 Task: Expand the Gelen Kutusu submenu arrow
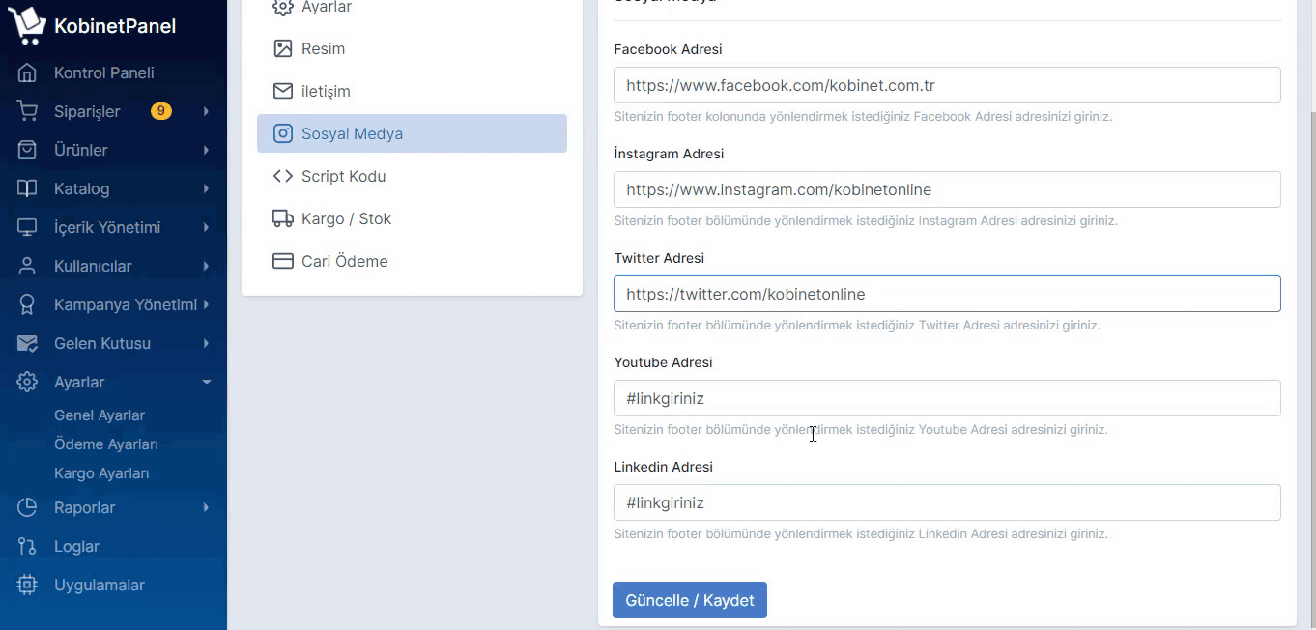point(206,343)
